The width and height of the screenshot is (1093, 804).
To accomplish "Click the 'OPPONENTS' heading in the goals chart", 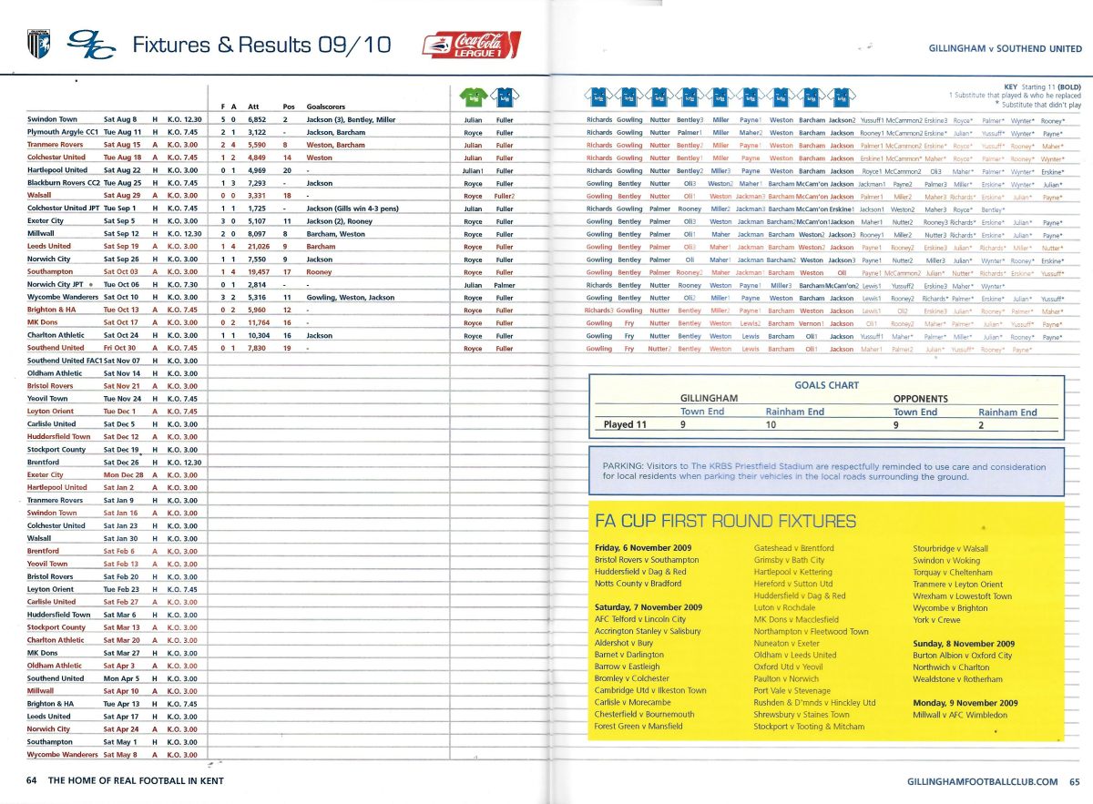I will (x=921, y=399).
